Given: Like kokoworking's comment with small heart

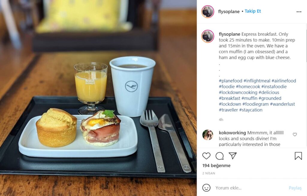Looking at the screenshot, I should click(x=295, y=134).
